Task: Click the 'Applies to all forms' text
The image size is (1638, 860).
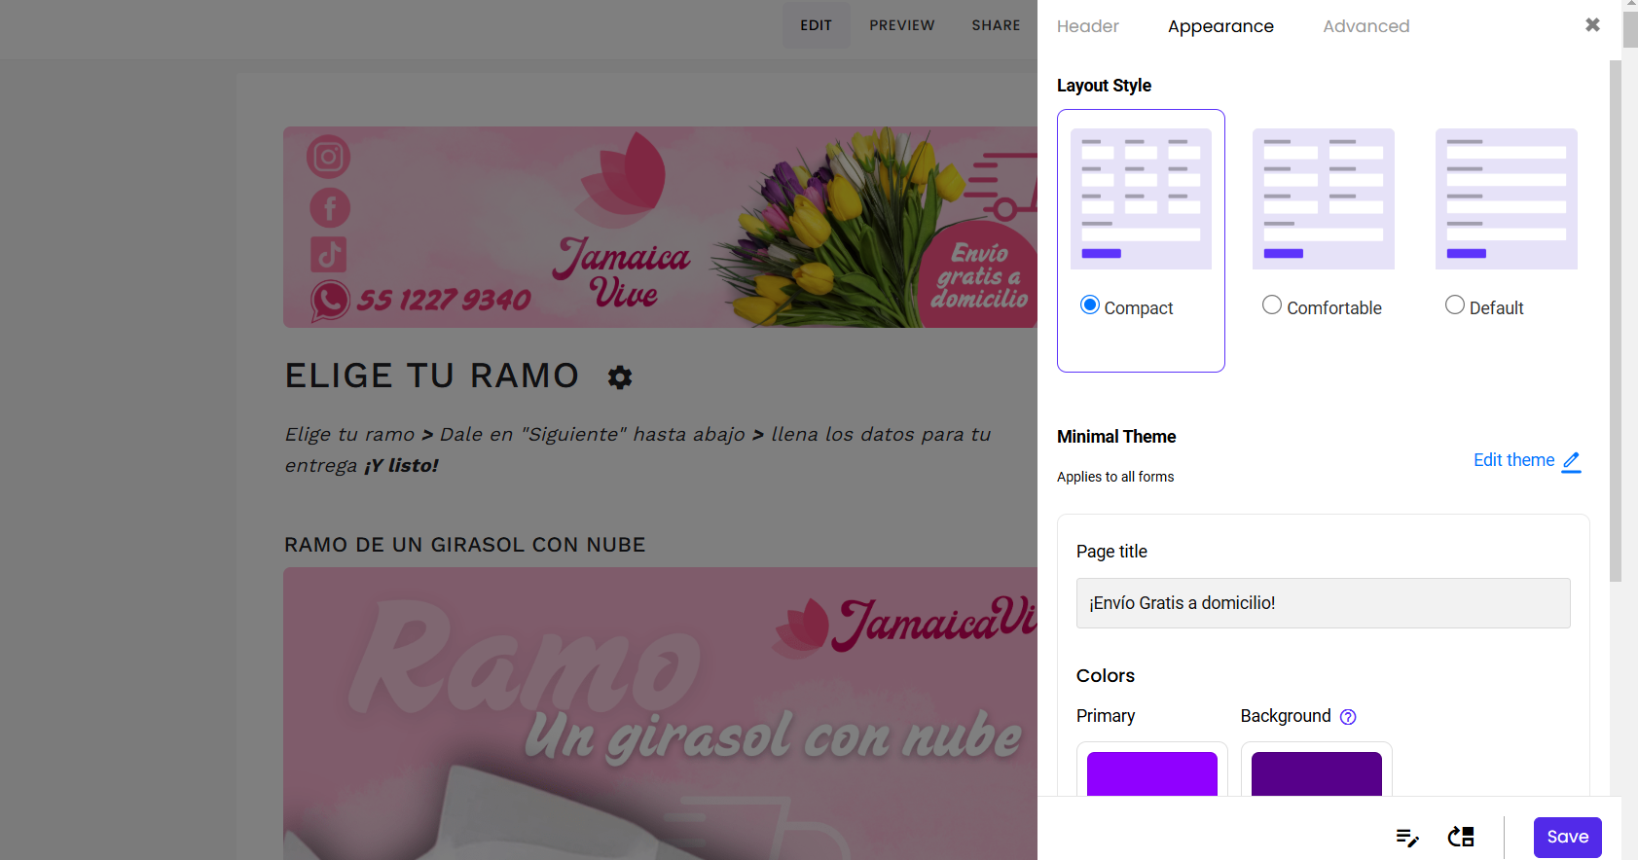Action: (x=1115, y=477)
